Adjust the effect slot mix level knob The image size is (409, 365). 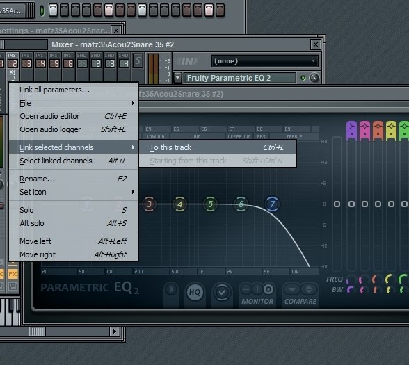(x=314, y=78)
